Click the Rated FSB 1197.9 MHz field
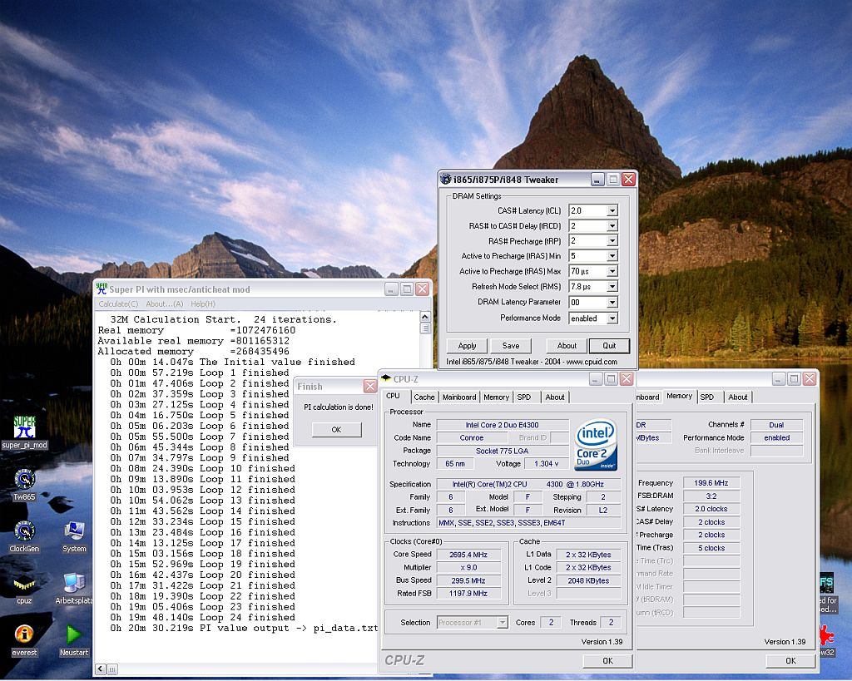 468,594
